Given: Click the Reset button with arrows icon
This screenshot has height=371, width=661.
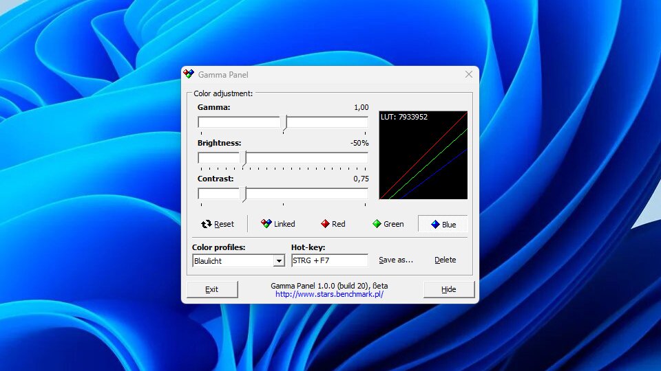Looking at the screenshot, I should point(218,224).
